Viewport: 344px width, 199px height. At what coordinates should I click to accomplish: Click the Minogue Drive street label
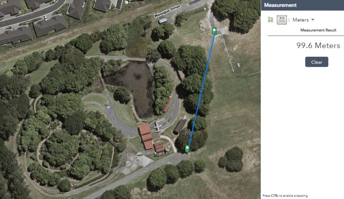click(167, 11)
